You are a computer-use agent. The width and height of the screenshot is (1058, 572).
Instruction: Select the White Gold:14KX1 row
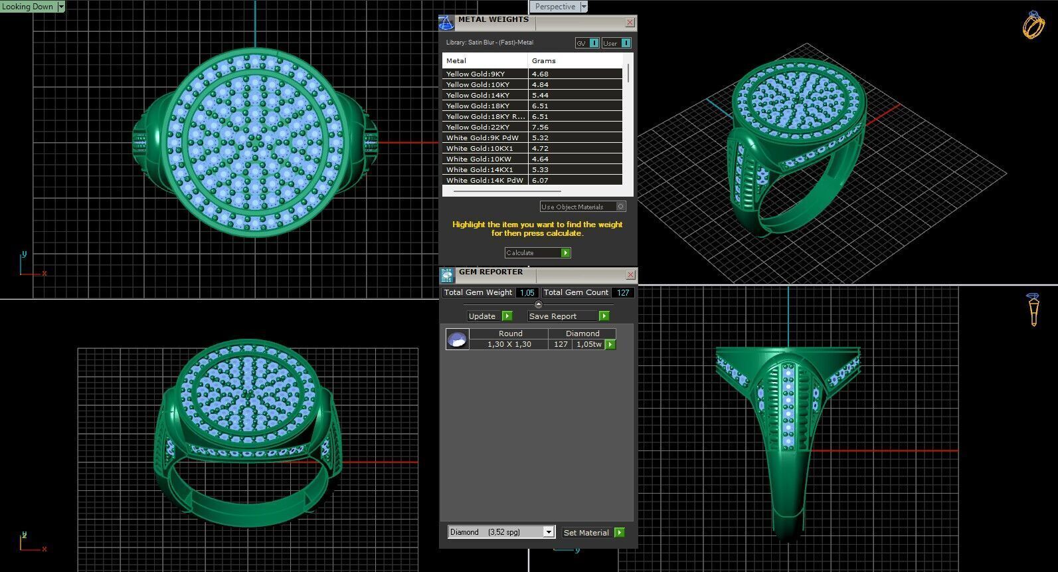pyautogui.click(x=532, y=169)
